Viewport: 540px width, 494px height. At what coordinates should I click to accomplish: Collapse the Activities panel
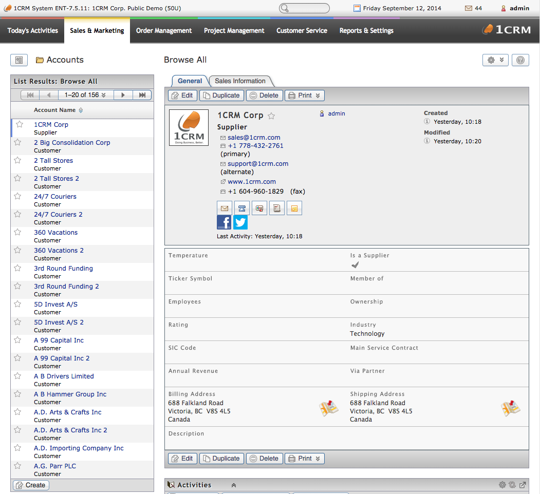[234, 485]
